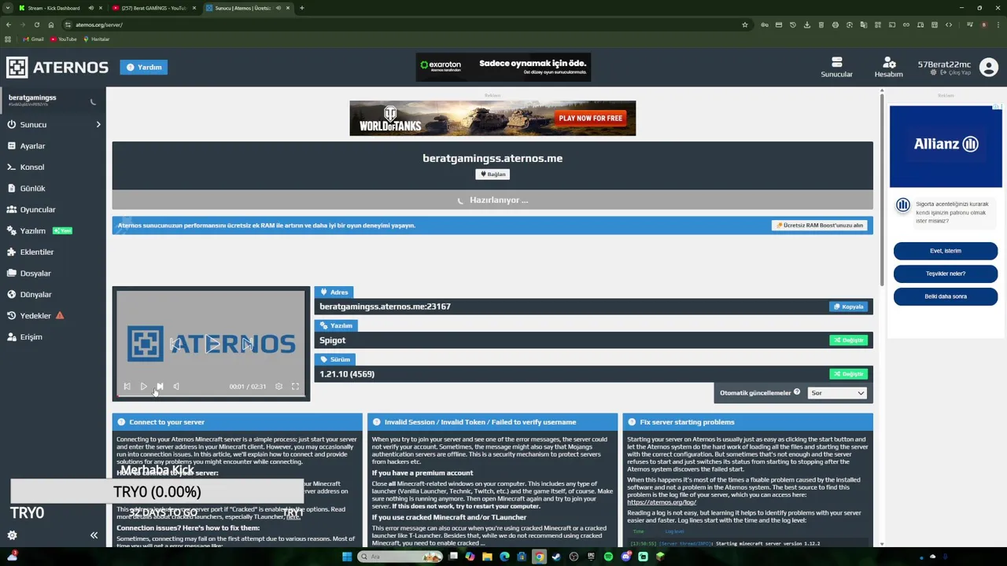Click the Aternos logo
The height and width of the screenshot is (566, 1007).
click(57, 67)
